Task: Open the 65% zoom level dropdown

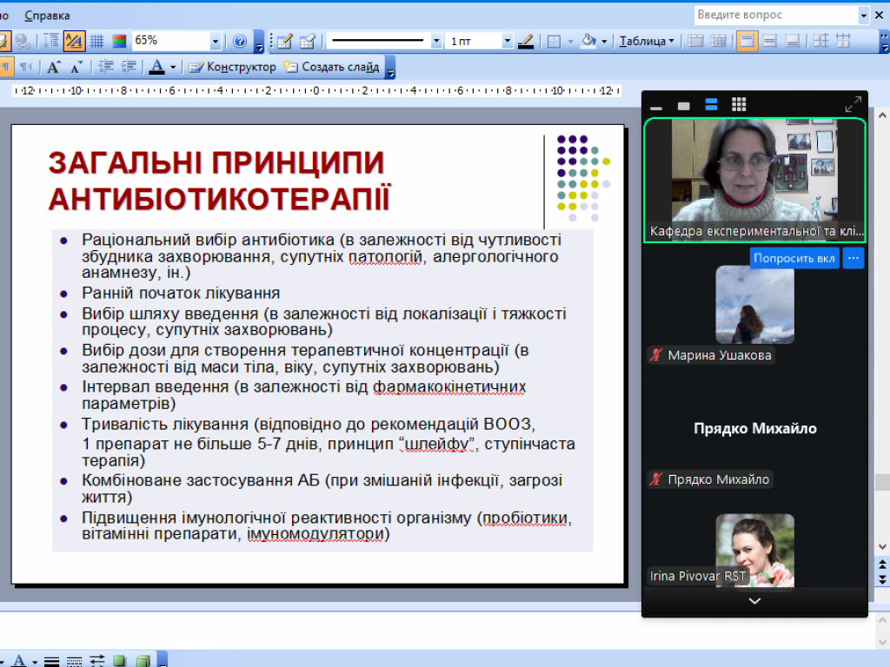Action: (x=216, y=41)
